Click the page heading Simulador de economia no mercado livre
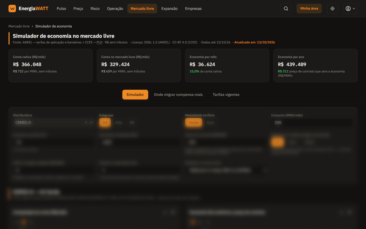 (64, 36)
